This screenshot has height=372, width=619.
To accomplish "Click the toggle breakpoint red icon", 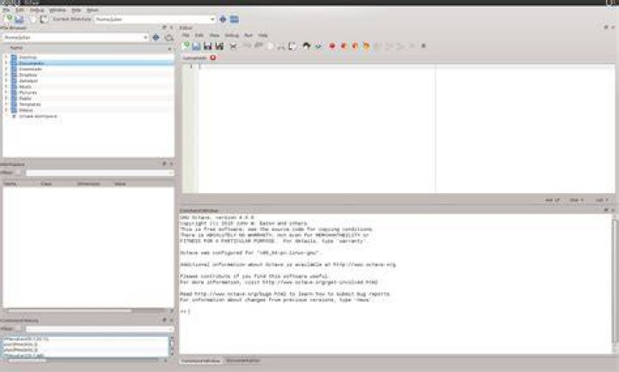I will (x=333, y=46).
